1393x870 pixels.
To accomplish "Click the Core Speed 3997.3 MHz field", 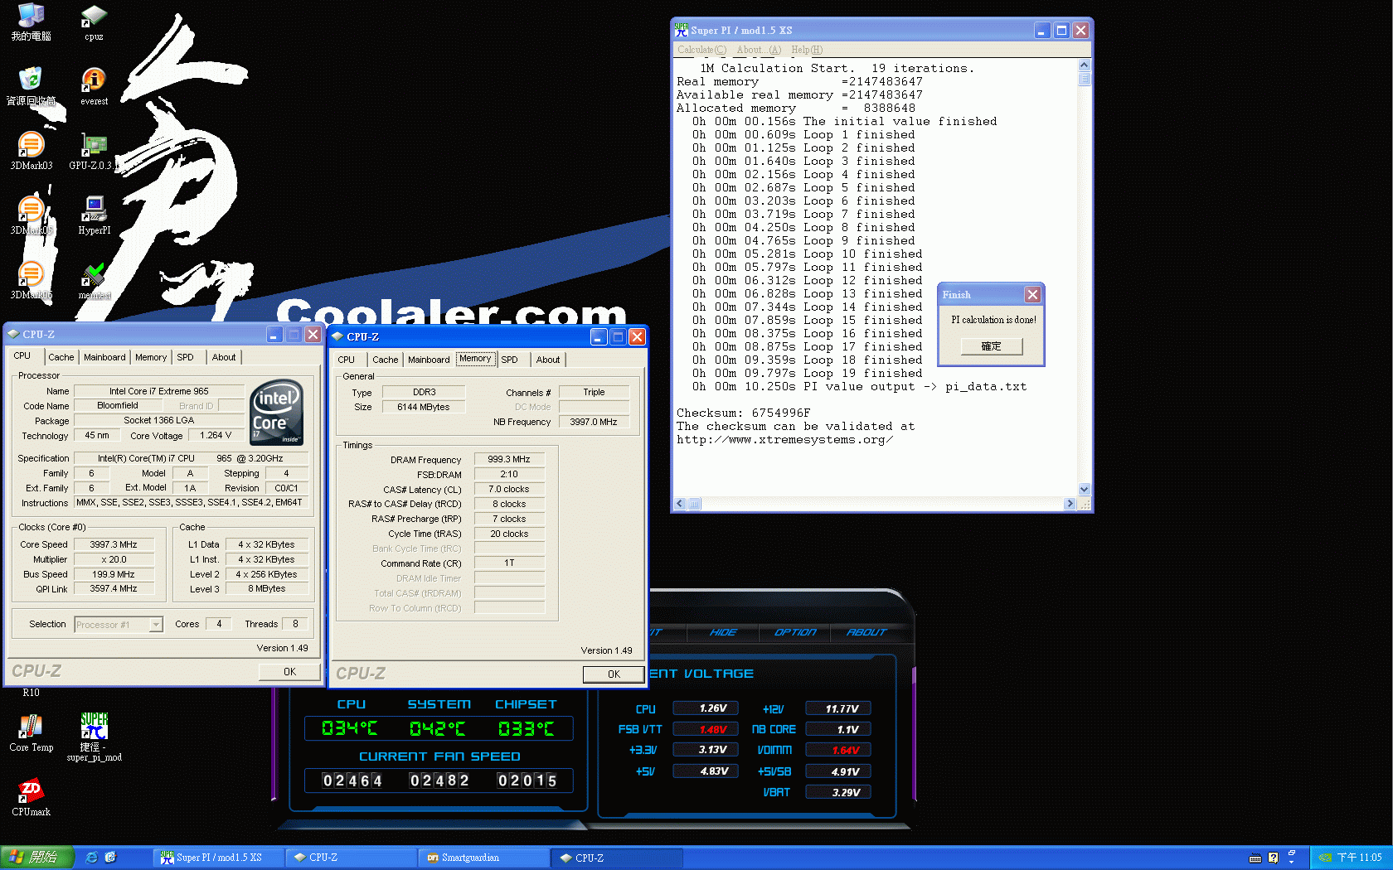I will tap(114, 544).
